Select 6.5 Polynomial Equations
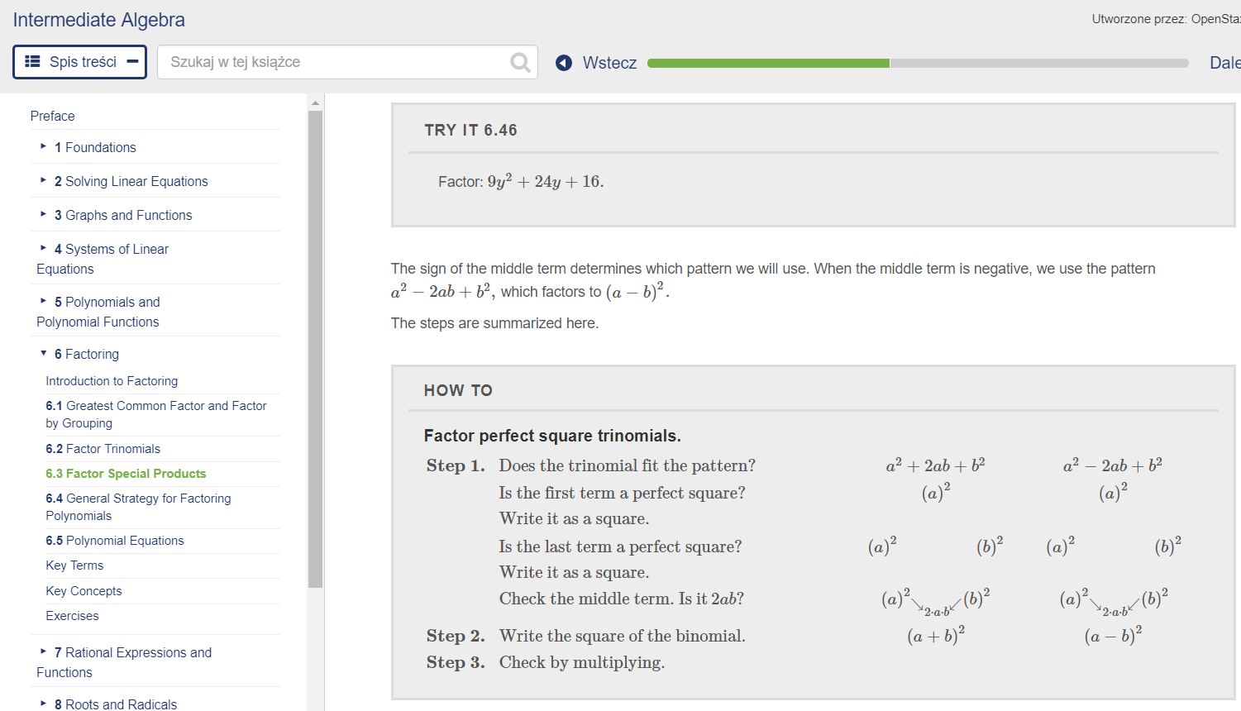This screenshot has width=1241, height=711. pyautogui.click(x=115, y=540)
